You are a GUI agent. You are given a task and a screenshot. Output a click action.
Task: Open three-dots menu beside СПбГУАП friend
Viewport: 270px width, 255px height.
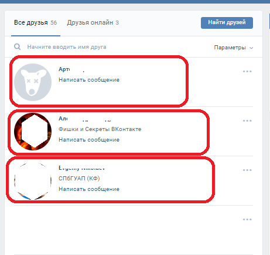pyautogui.click(x=247, y=170)
